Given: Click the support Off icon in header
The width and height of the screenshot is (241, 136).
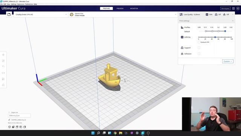Looking at the screenshot, I should click(216, 14).
